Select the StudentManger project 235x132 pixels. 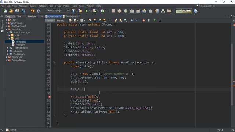pyautogui.click(x=19, y=60)
